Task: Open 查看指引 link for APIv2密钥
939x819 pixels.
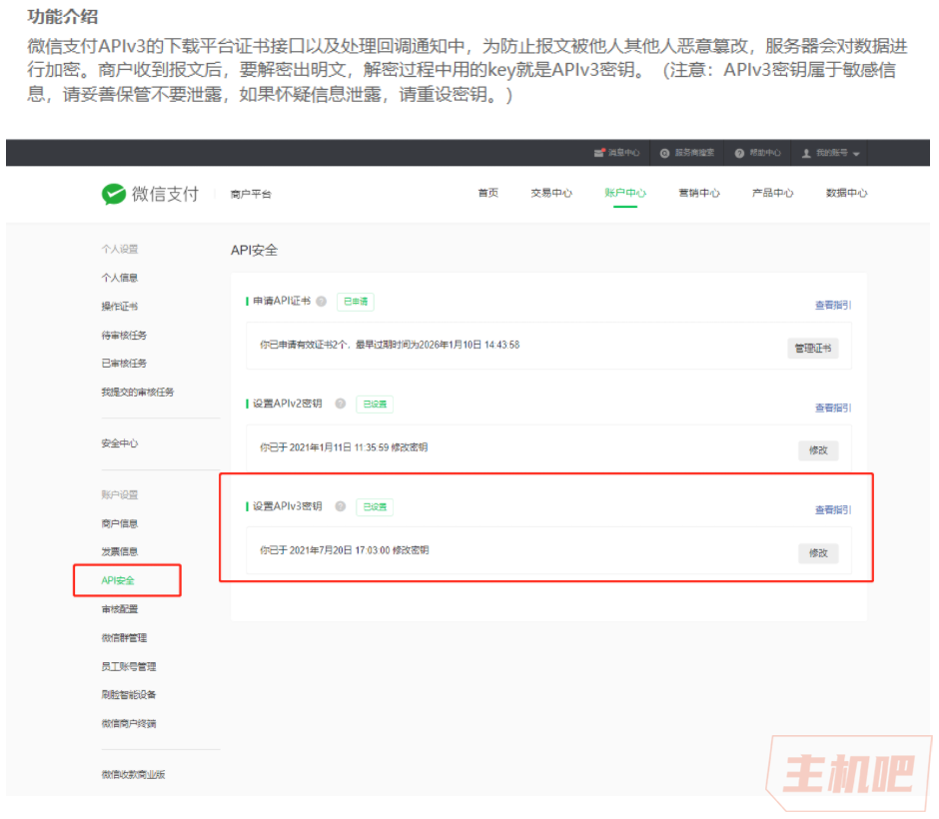Action: [833, 408]
